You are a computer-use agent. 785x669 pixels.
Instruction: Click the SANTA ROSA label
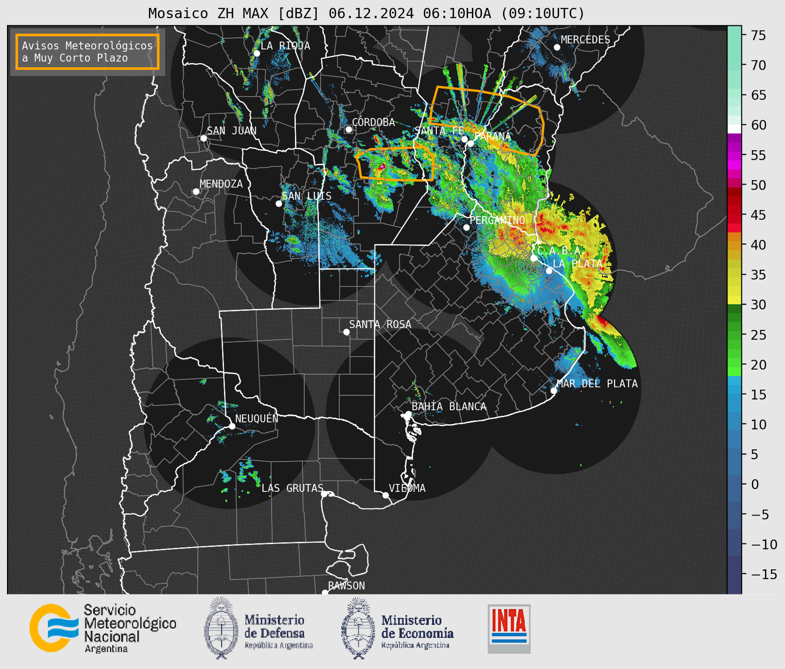click(x=380, y=324)
